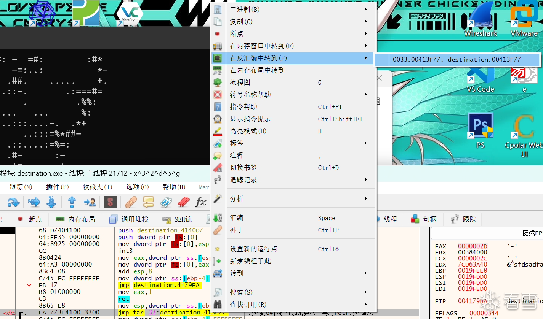Open the comments speech-bubble toolbar icon
The height and width of the screenshot is (319, 543).
click(148, 202)
